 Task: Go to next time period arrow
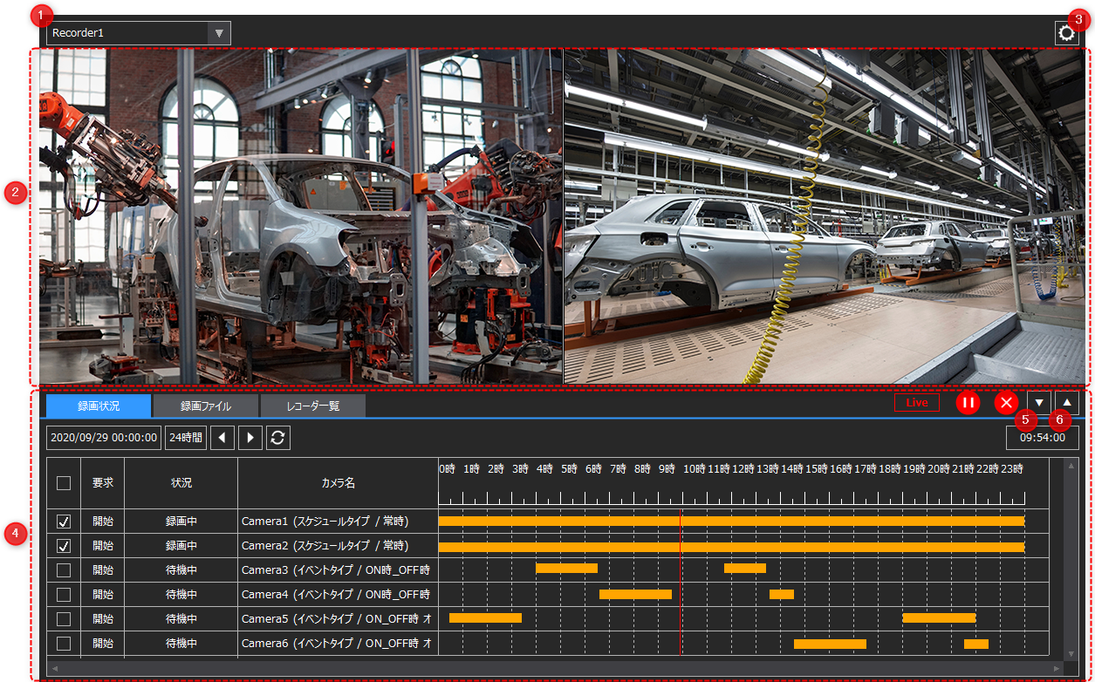coord(250,438)
